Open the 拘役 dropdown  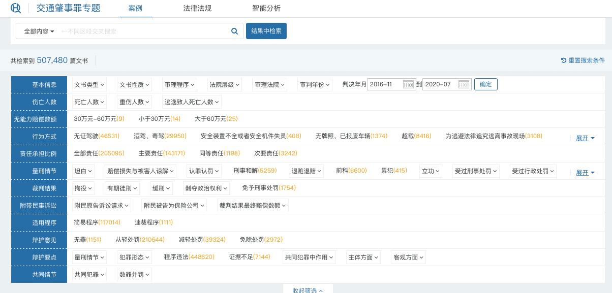[x=83, y=188]
